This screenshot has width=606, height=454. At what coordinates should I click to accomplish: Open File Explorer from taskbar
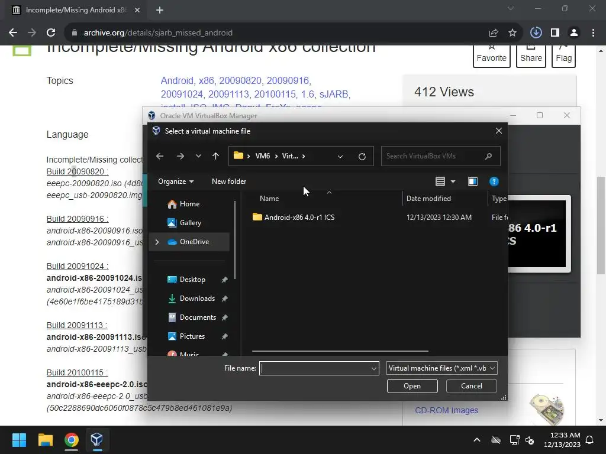tap(45, 440)
